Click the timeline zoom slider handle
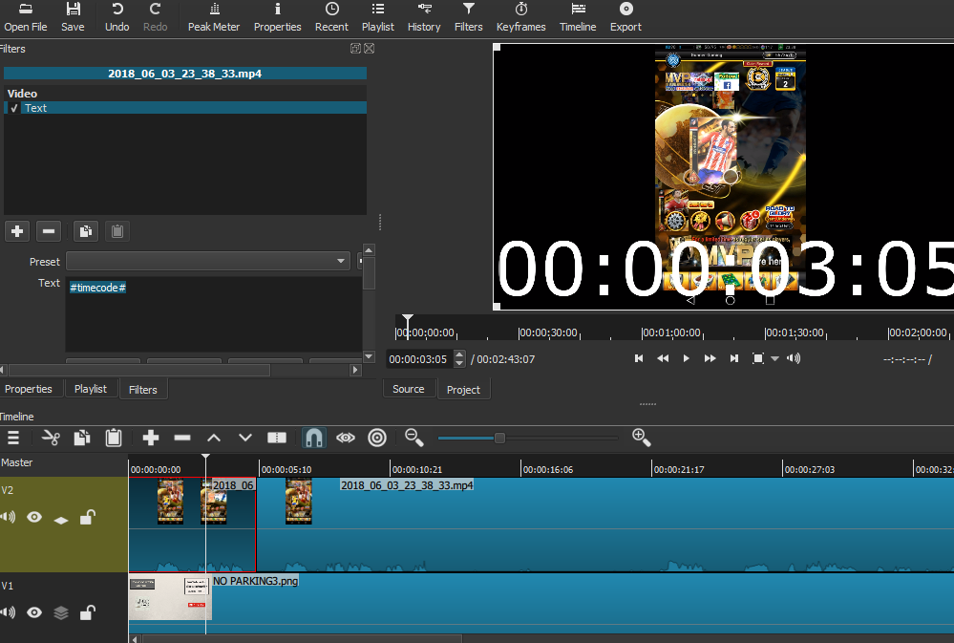This screenshot has width=954, height=643. pos(499,438)
